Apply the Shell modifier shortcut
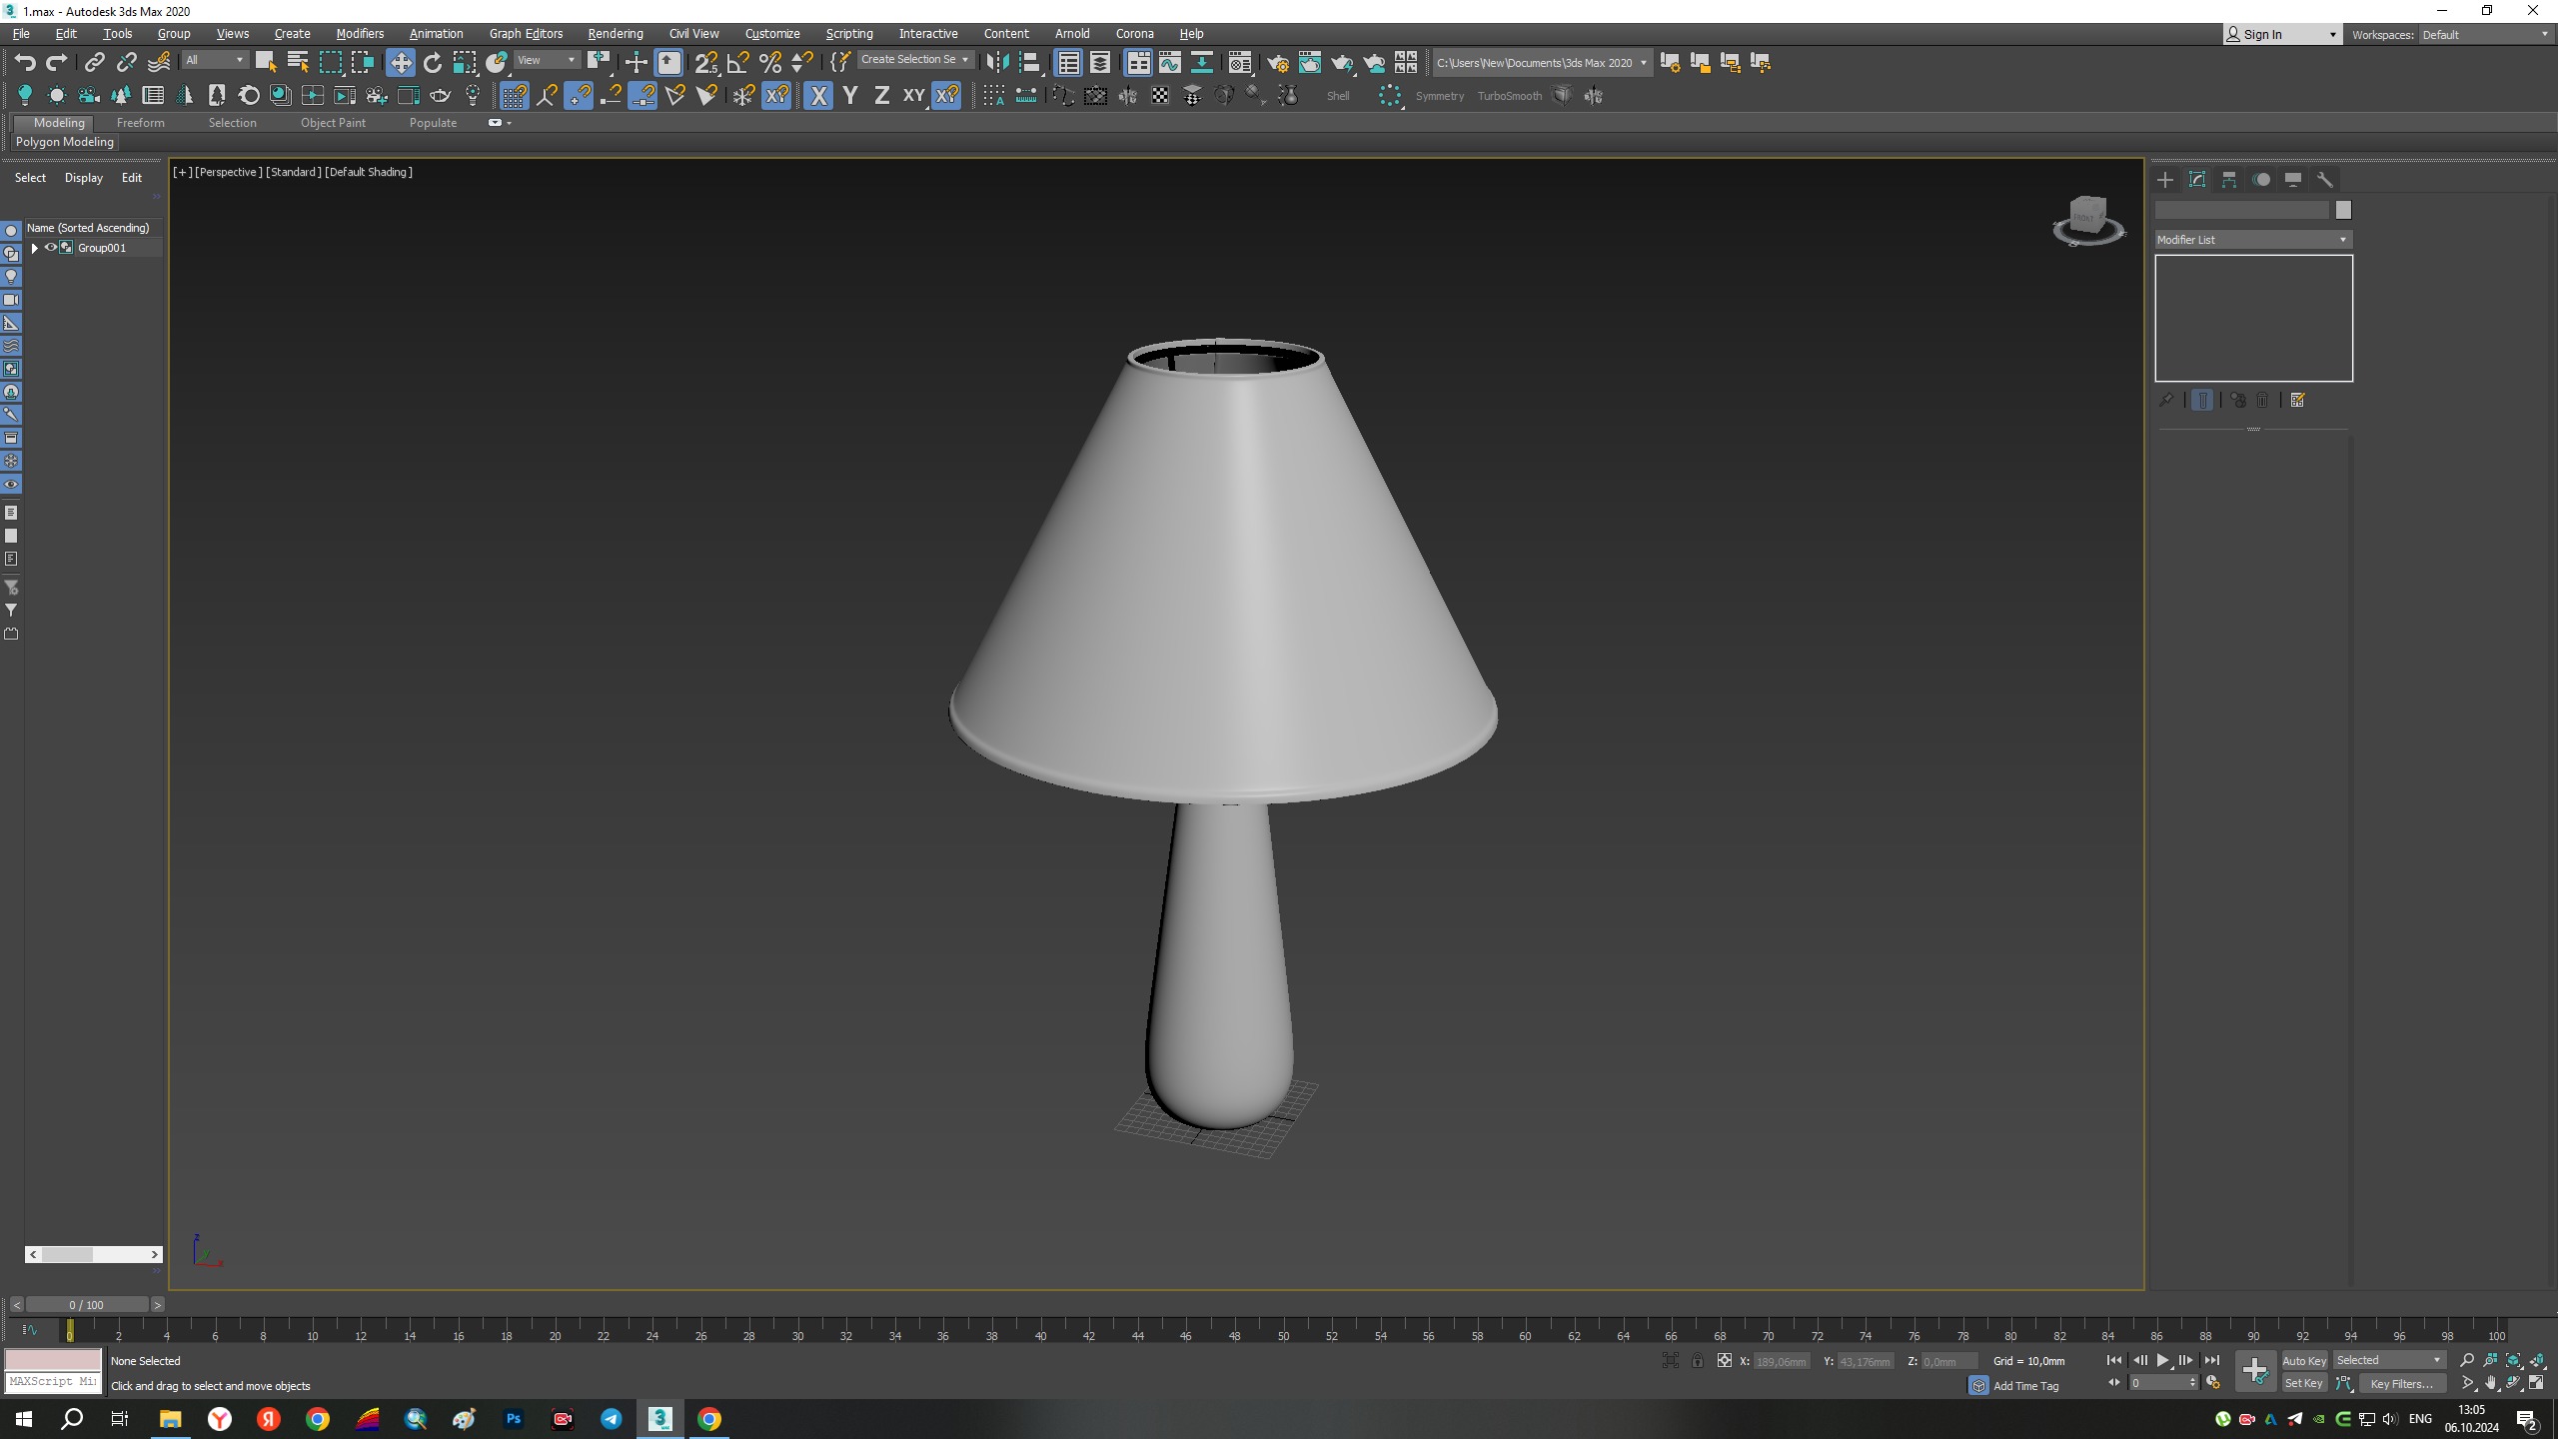This screenshot has width=2558, height=1439. tap(1338, 96)
